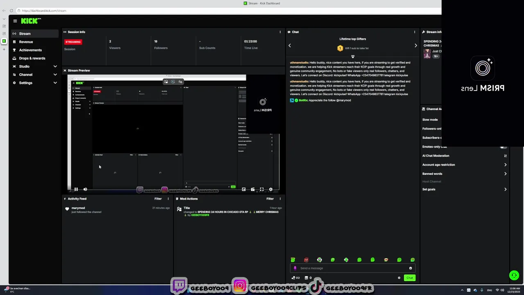This screenshot has height=295, width=524.
Task: Click Filter in Mod Actions panel
Action: click(x=270, y=199)
